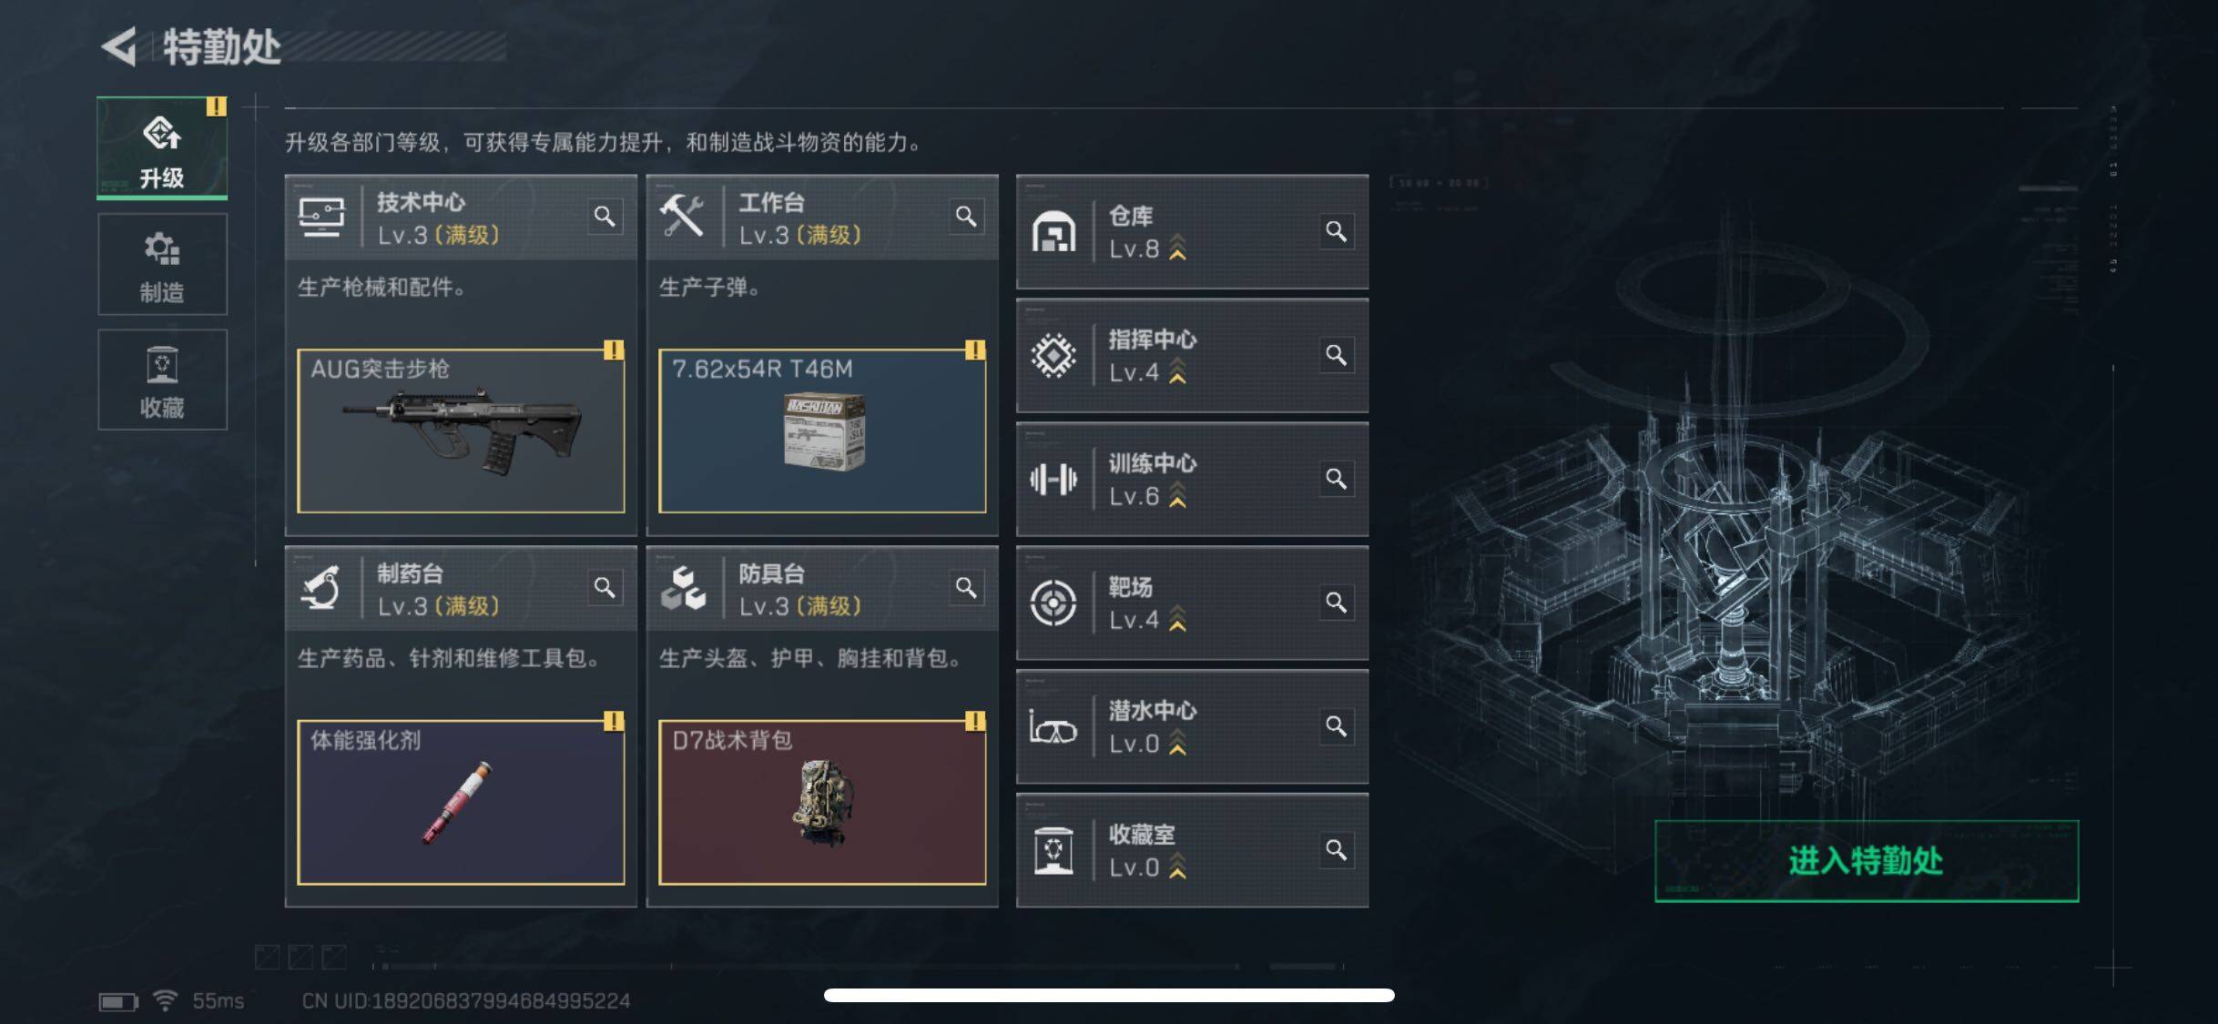Choose the 体能强化剂 item card

461,802
